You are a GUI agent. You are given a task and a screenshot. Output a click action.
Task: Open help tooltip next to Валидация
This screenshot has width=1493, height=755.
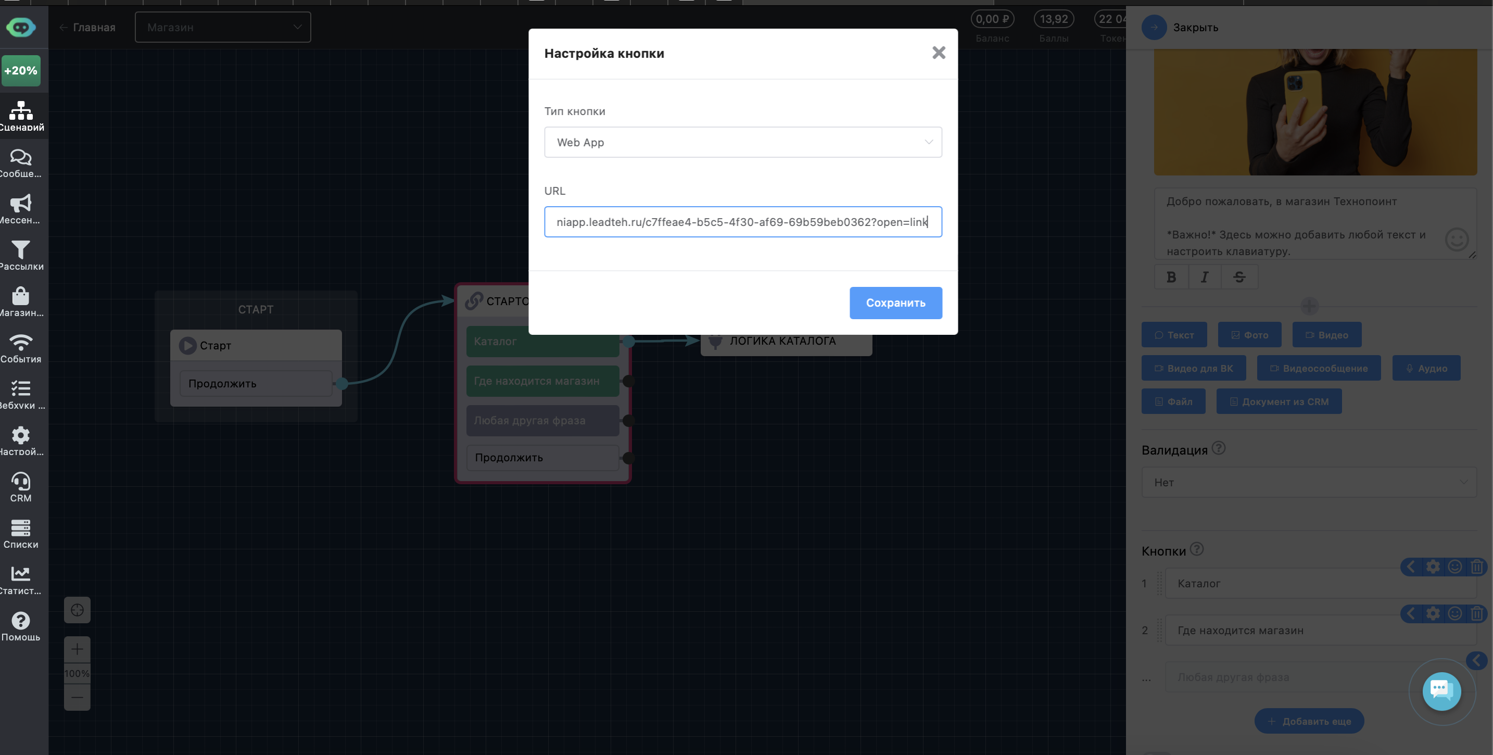(x=1218, y=448)
